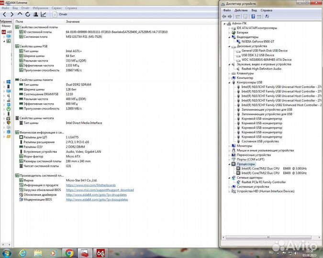
Task: Open aida64 biosupdates link
Action: coord(97,200)
